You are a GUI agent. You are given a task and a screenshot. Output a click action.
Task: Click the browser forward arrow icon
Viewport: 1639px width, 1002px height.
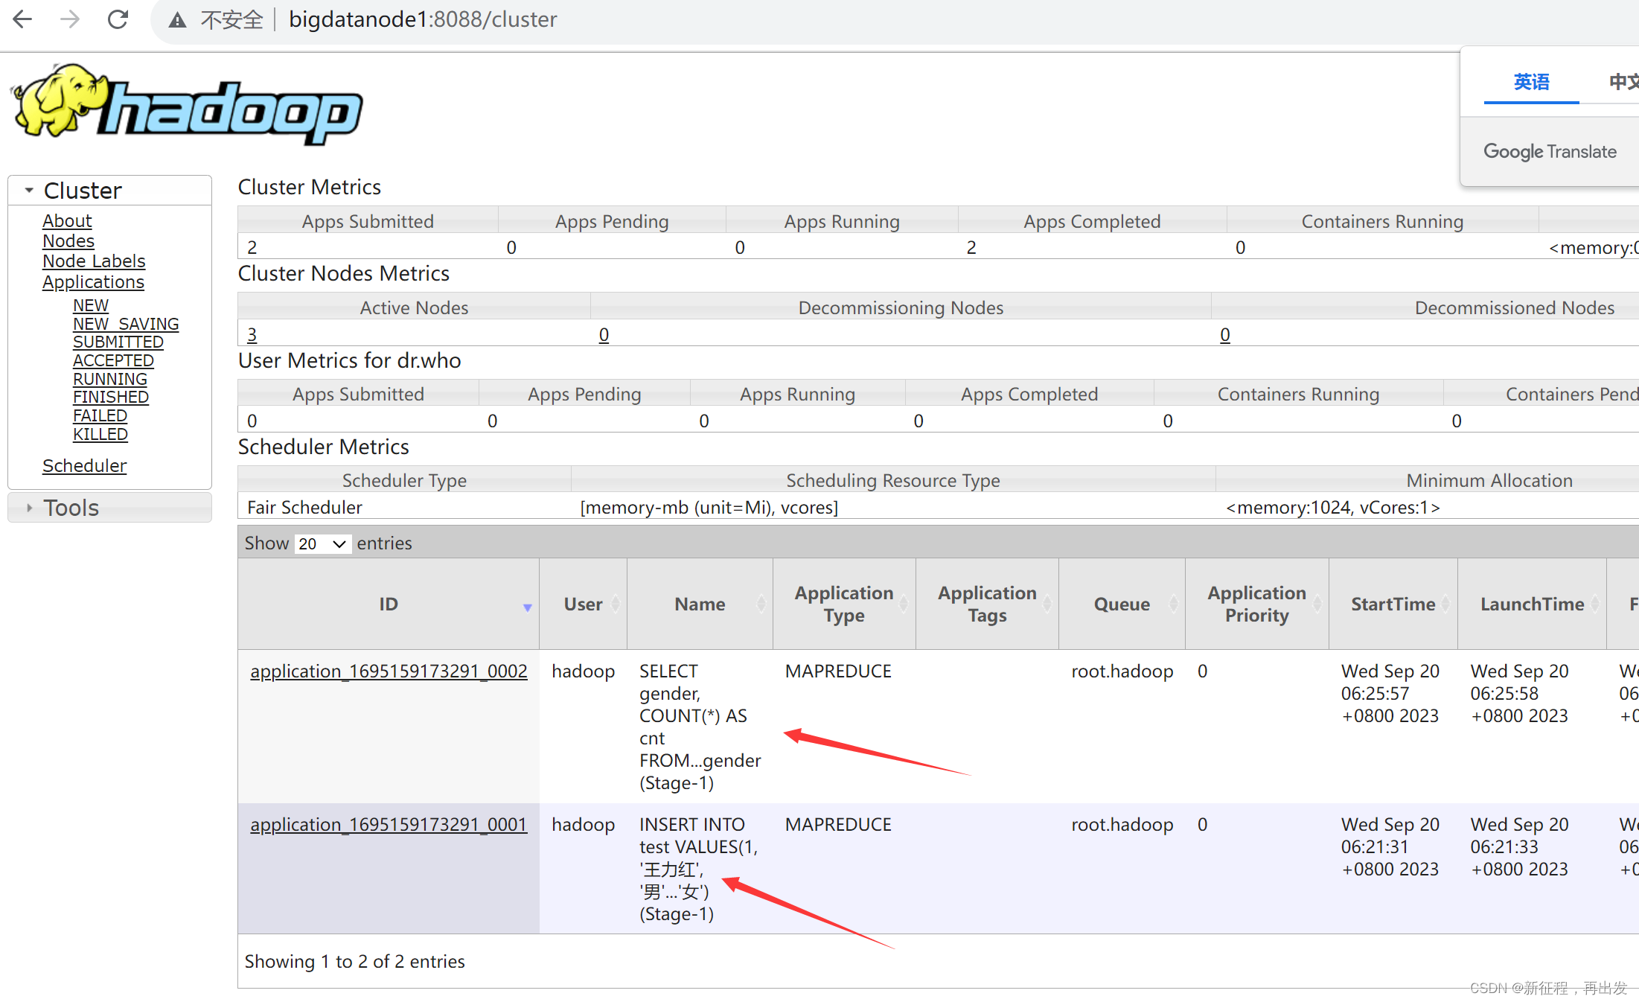tap(70, 19)
